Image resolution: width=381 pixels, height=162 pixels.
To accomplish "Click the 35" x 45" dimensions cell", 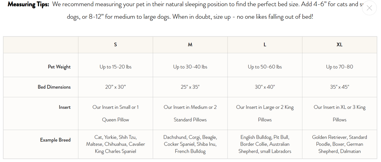I will [x=339, y=87].
